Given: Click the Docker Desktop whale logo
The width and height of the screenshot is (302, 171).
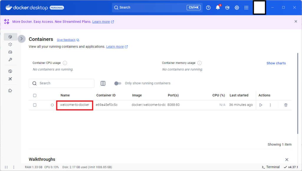Looking at the screenshot, I should click(x=9, y=7).
